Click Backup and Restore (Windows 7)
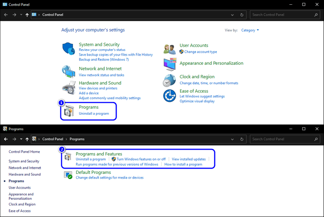324x217 pixels. coord(104,60)
